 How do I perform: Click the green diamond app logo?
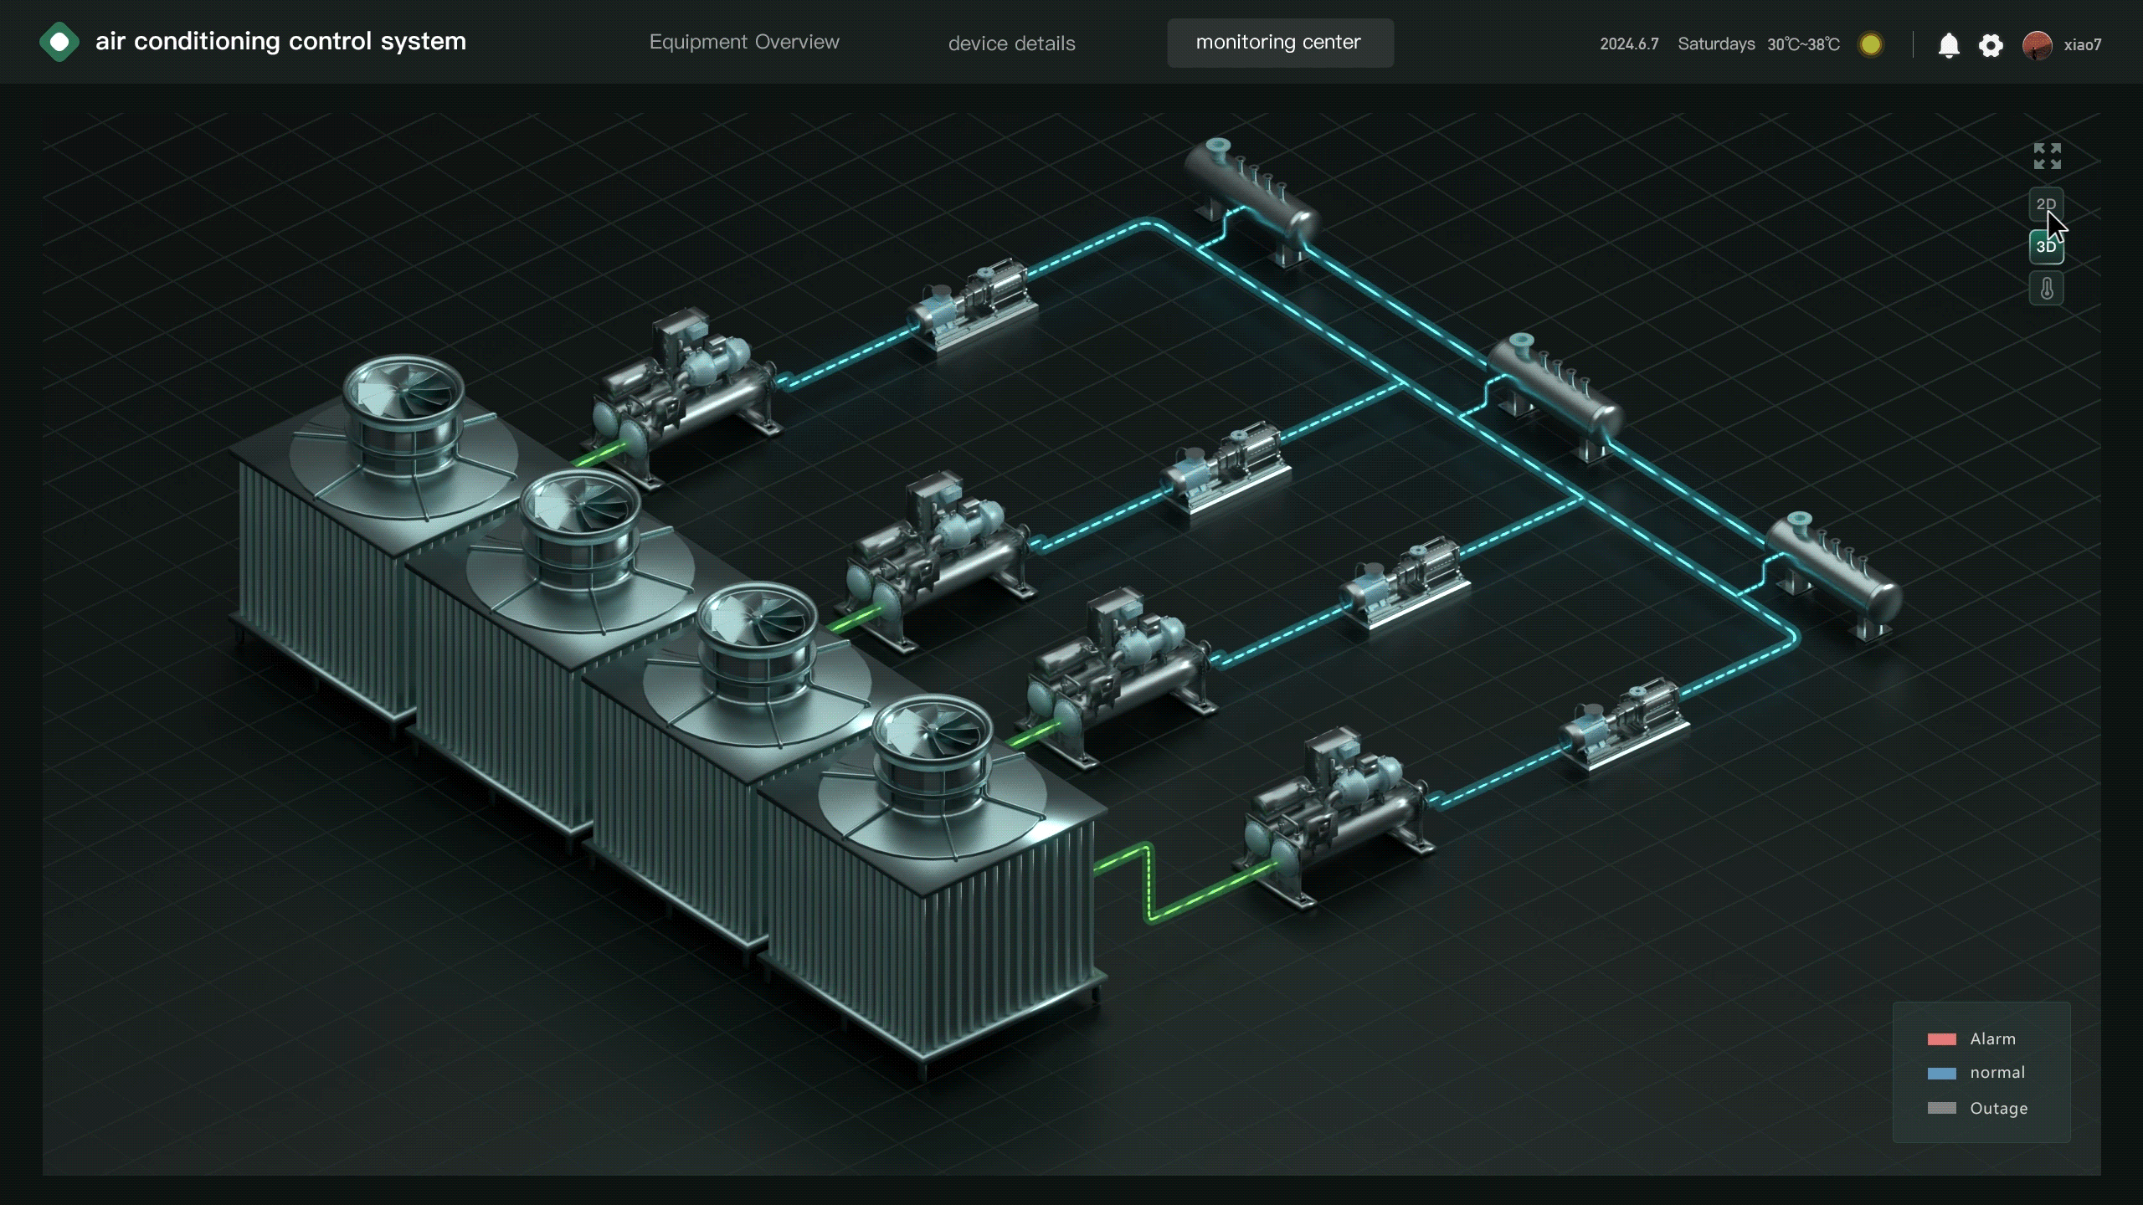coord(59,42)
